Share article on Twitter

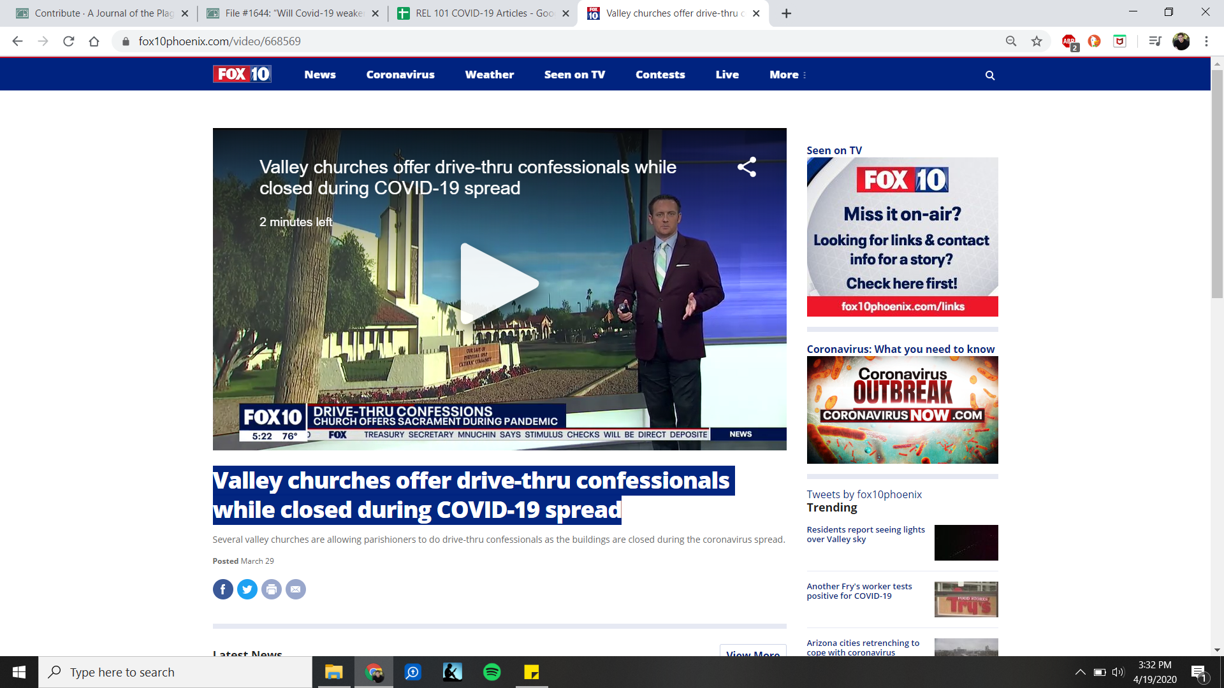[247, 589]
